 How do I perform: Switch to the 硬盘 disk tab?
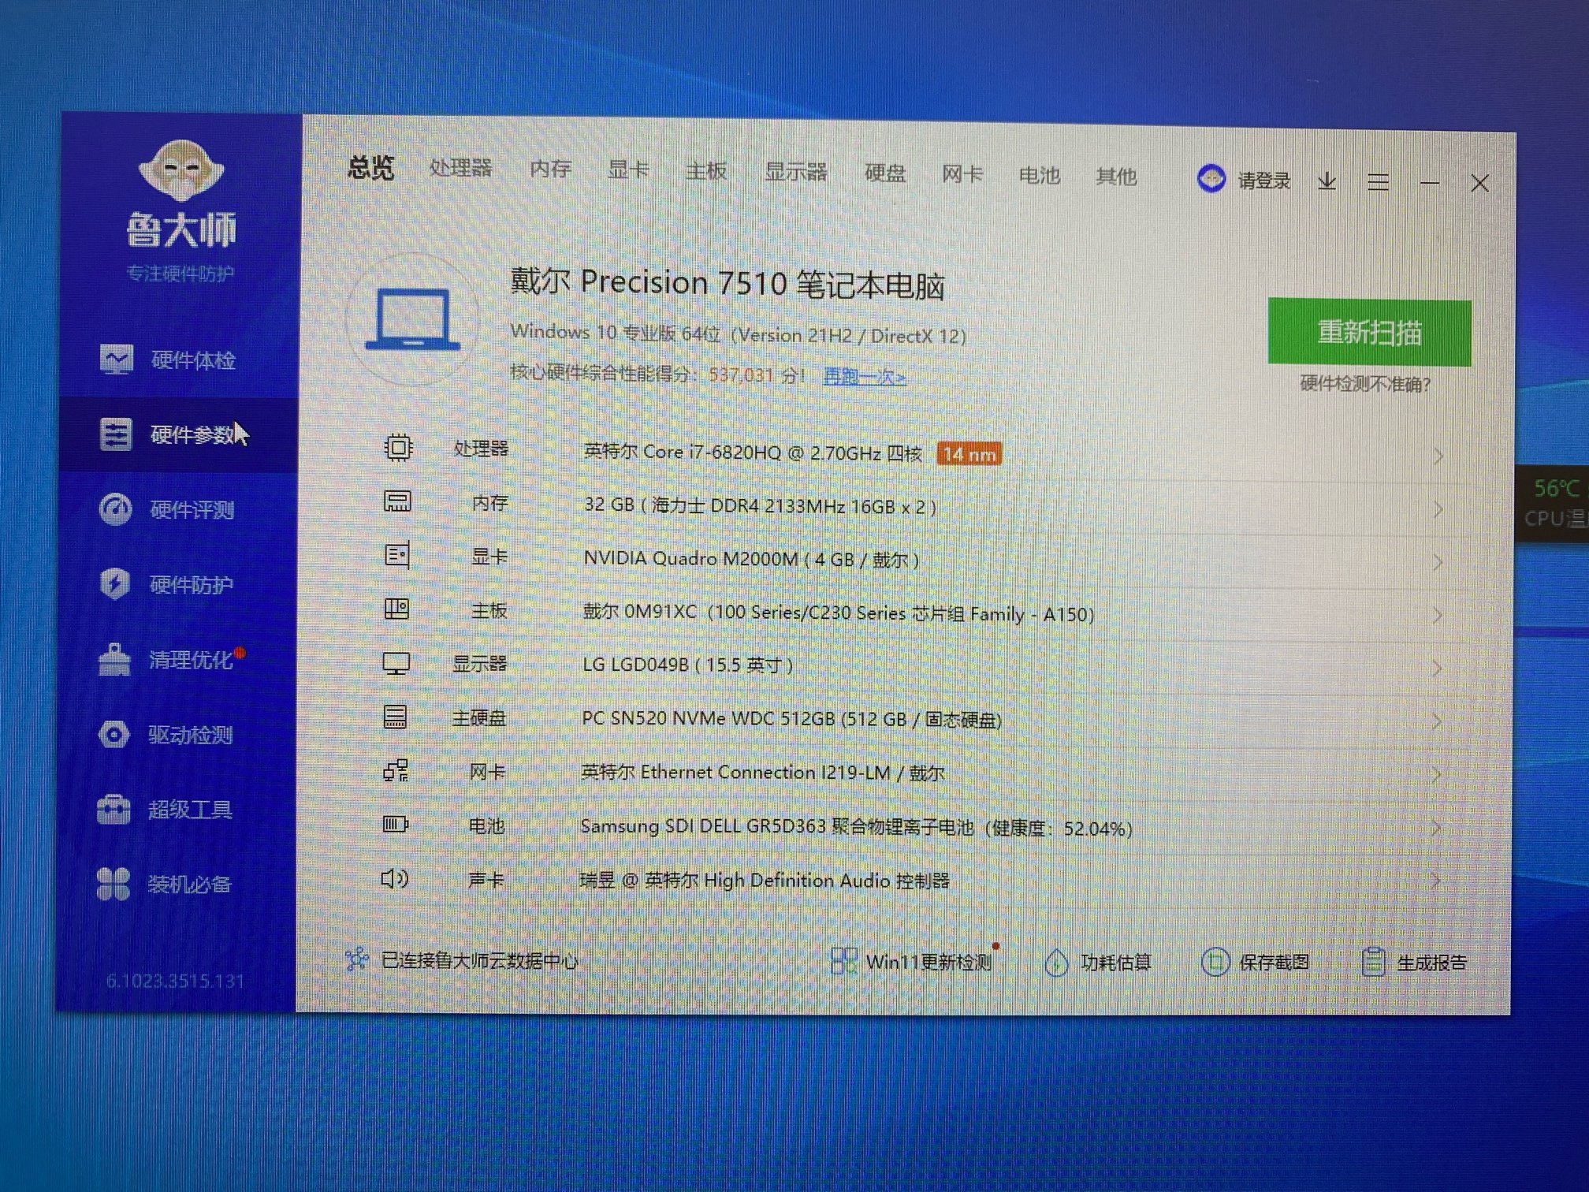(x=884, y=173)
